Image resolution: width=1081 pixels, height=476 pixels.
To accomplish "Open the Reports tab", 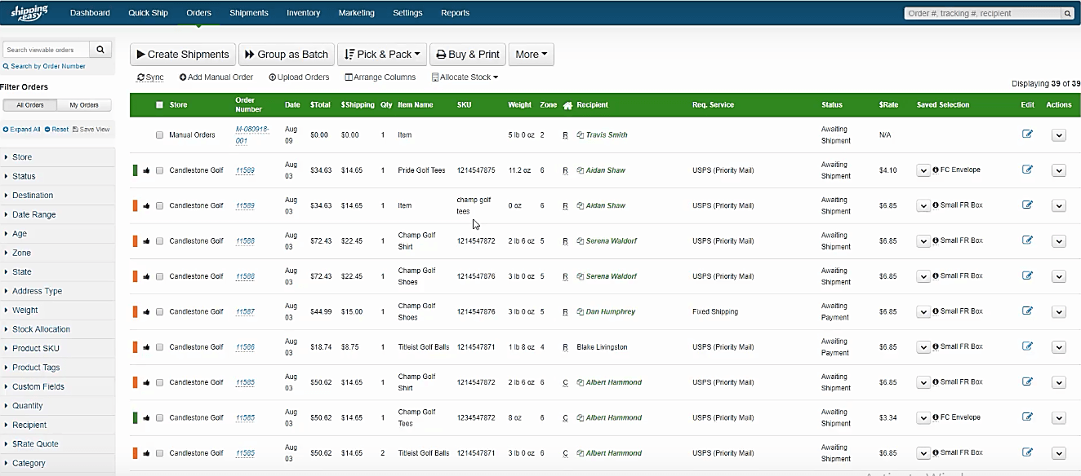I will [455, 13].
